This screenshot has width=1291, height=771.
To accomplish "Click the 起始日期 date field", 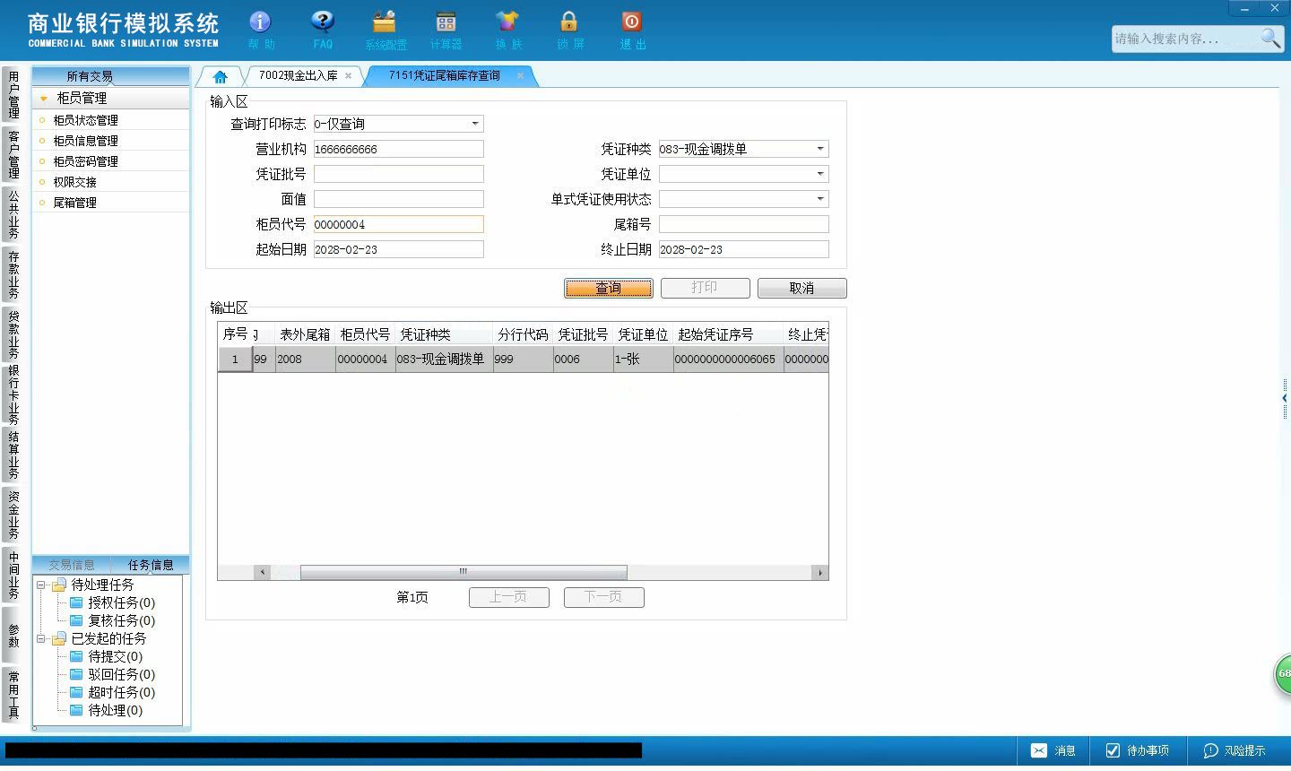I will (x=399, y=249).
